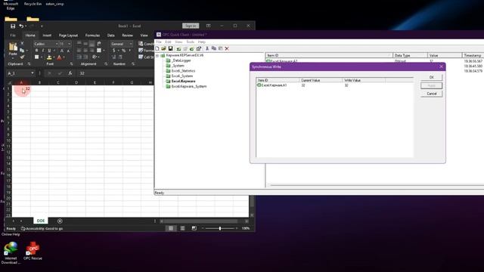Click the Fill Color bucket icon

(49, 57)
